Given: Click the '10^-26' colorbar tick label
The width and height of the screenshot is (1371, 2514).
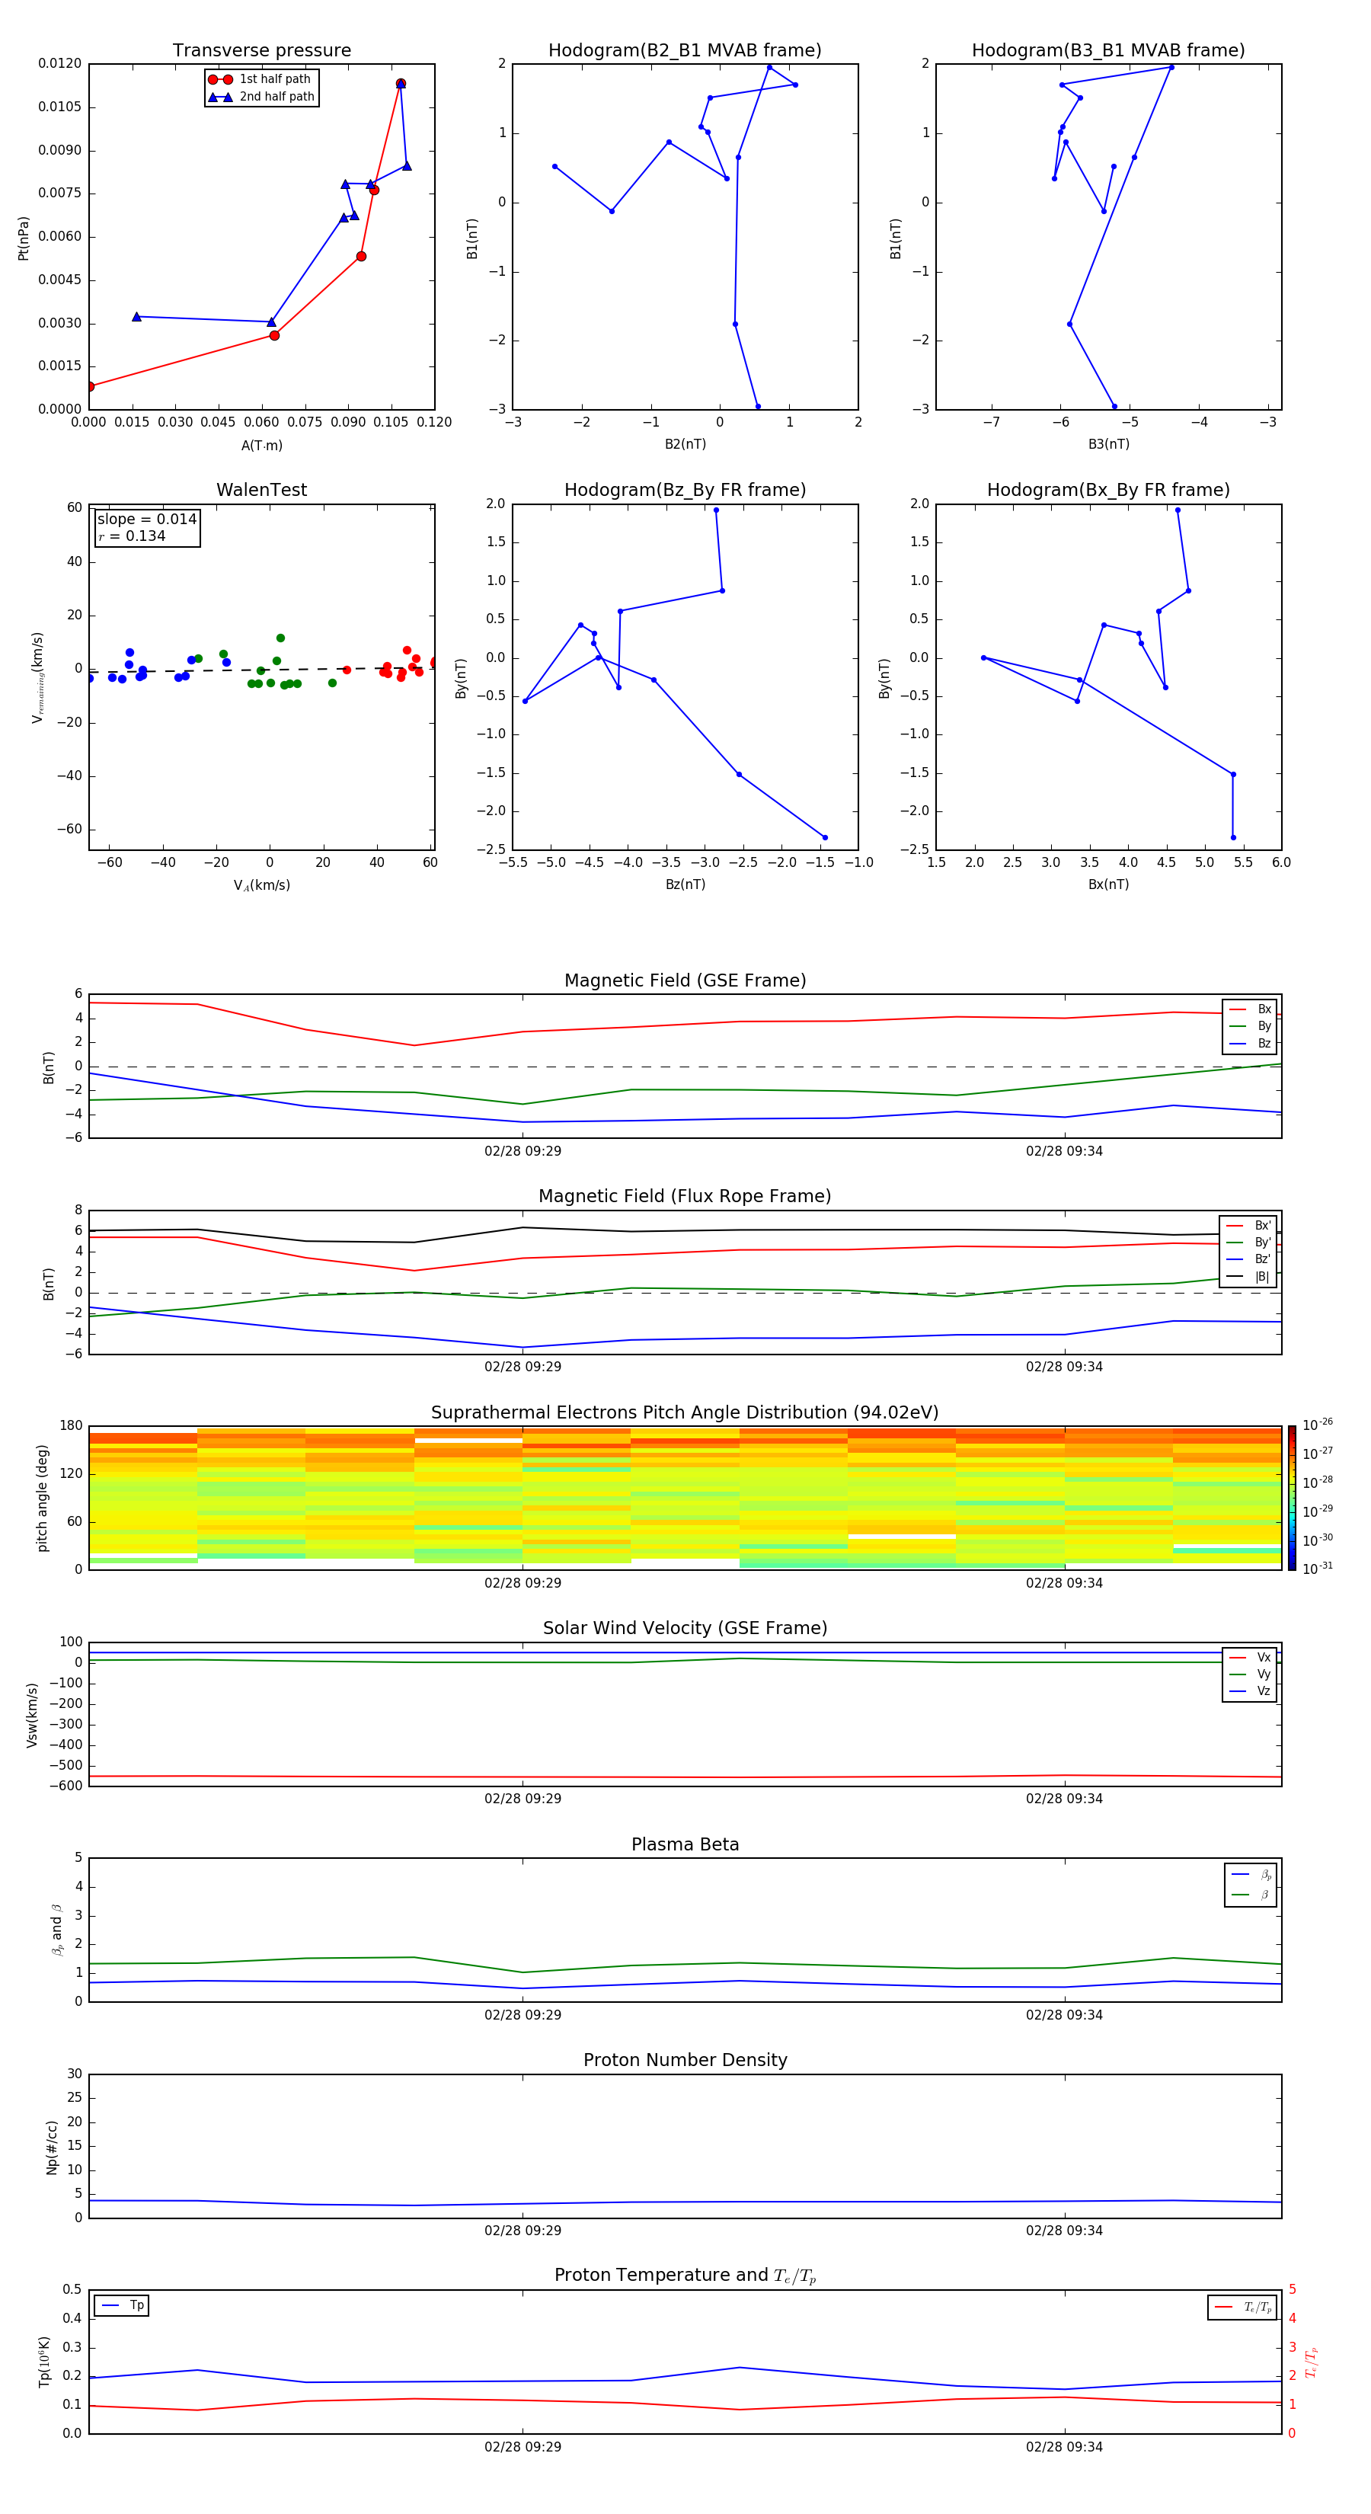Looking at the screenshot, I should 1318,1424.
